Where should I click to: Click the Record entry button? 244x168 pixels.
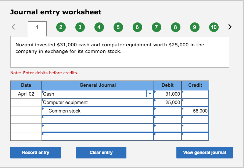coord(36,153)
